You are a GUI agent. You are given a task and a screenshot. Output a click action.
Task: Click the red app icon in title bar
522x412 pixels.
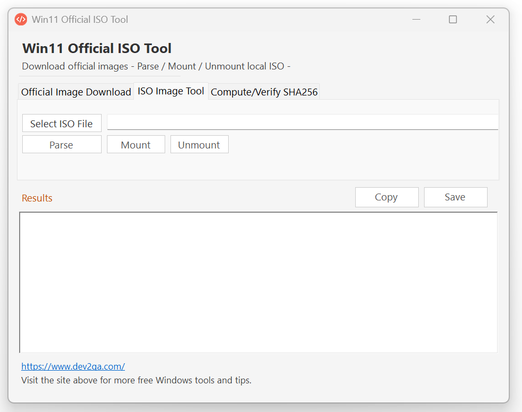(x=21, y=19)
